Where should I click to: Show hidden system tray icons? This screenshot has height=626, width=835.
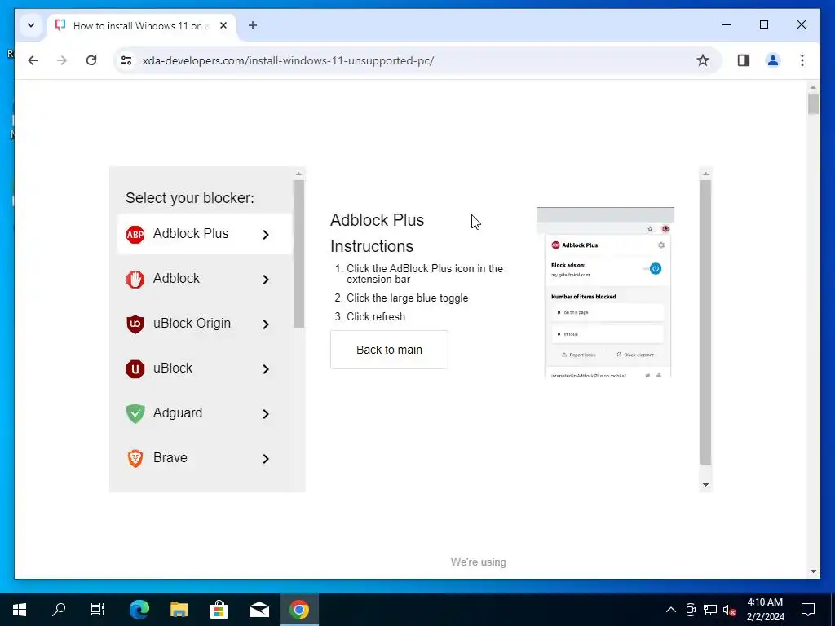(x=671, y=610)
